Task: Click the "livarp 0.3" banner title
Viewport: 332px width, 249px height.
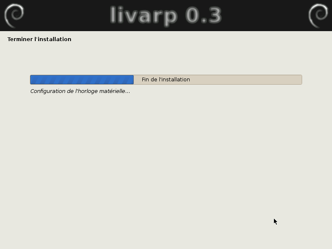Action: pyautogui.click(x=166, y=16)
